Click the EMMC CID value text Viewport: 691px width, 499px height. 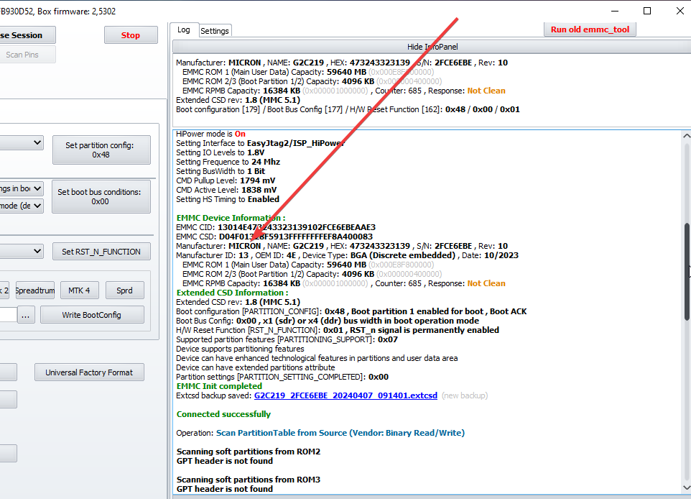point(297,227)
